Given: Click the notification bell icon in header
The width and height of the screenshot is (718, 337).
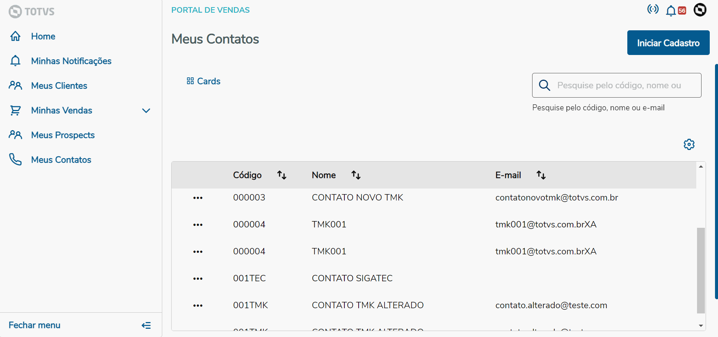Looking at the screenshot, I should (x=671, y=11).
